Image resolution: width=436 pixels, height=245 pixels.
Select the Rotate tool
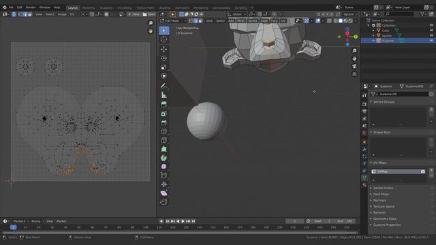point(163,58)
